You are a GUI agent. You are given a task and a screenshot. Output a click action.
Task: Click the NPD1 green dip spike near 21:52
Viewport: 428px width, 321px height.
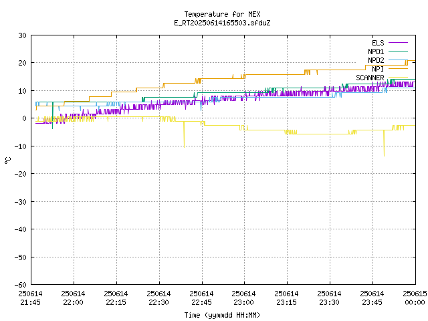click(x=53, y=115)
